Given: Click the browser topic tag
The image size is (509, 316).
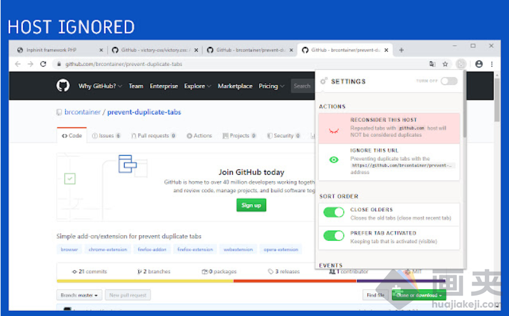Looking at the screenshot, I should (x=69, y=249).
